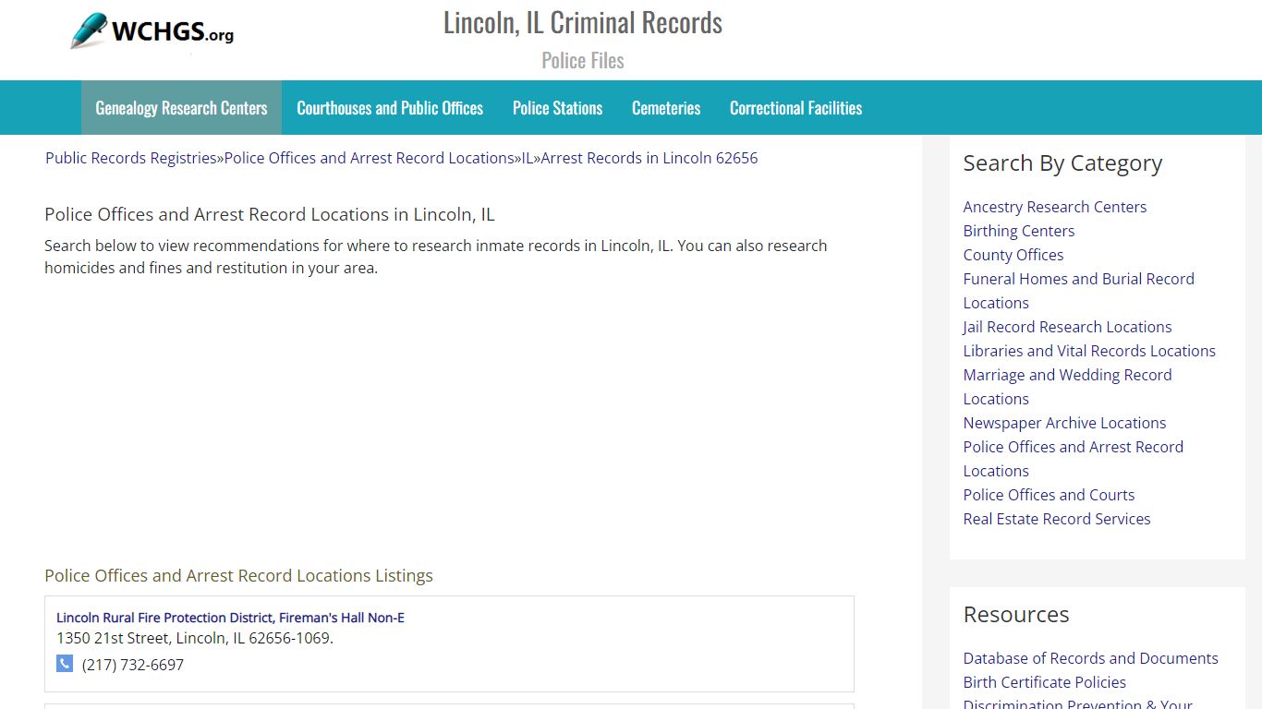Select Police Stations in navigation bar

[557, 108]
